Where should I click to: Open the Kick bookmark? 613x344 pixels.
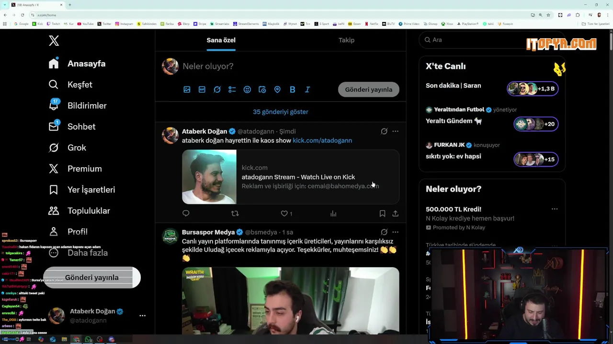pyautogui.click(x=38, y=24)
